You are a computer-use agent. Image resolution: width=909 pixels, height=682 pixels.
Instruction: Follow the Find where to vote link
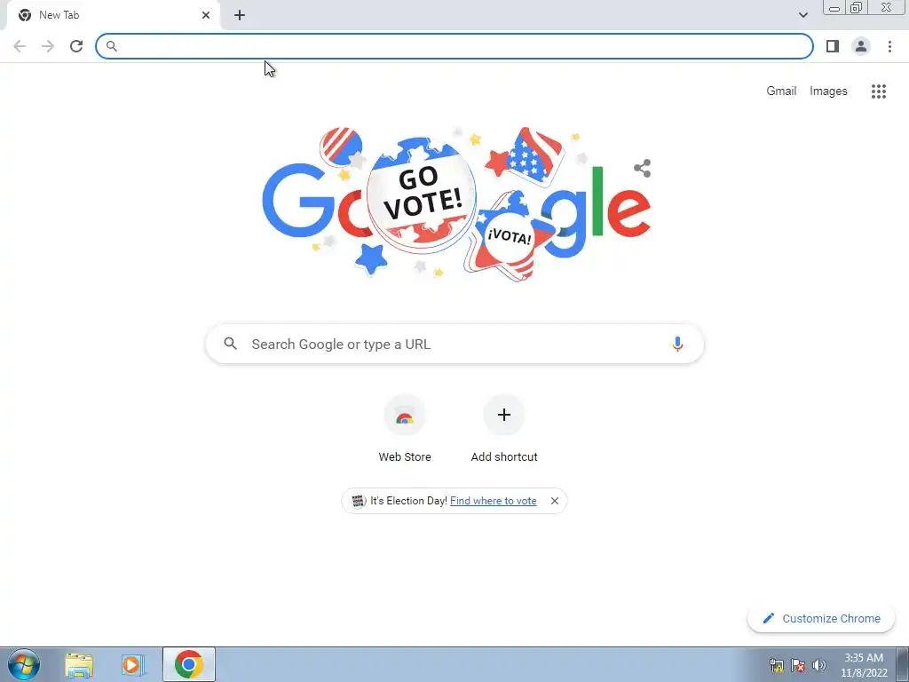click(x=494, y=501)
